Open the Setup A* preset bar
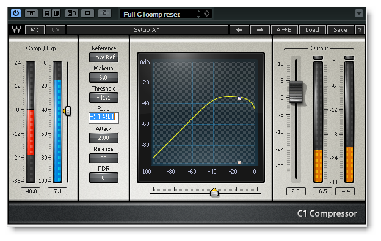 click(147, 30)
